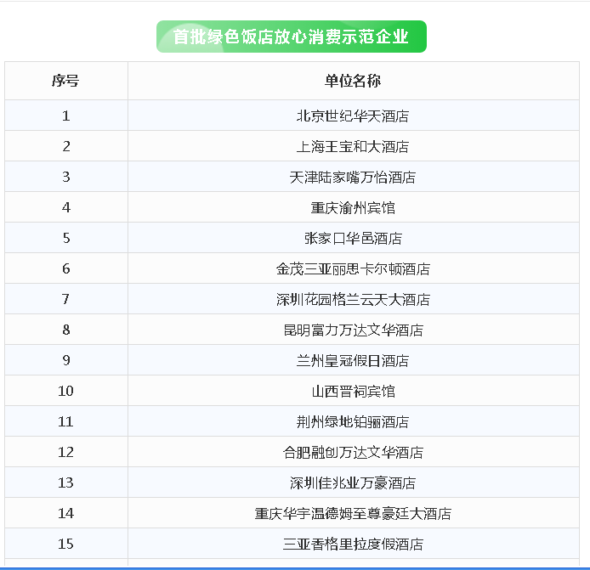The width and height of the screenshot is (590, 570).
Task: Click serial number 13 in 深圳佳兆业万豪酒店 row
Action: (x=65, y=483)
